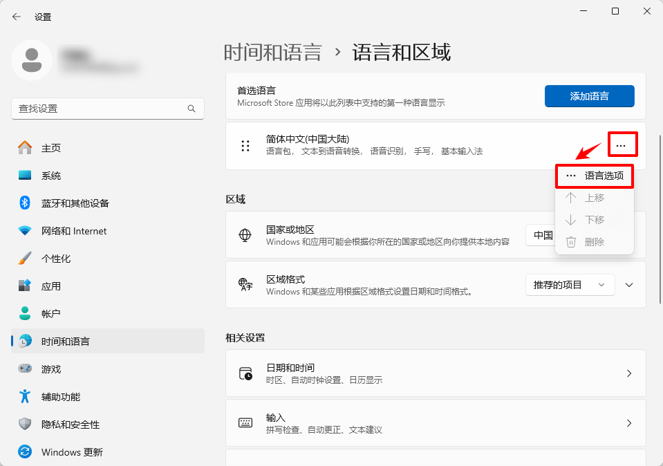Choose 上移 in the context menu
The height and width of the screenshot is (466, 663).
(594, 198)
